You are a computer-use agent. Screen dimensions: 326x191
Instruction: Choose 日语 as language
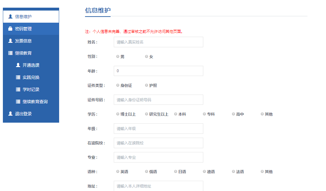point(176,172)
